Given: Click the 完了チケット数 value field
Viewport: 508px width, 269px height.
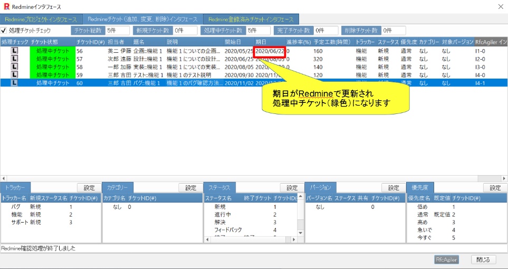Looking at the screenshot, I should pyautogui.click(x=326, y=31).
